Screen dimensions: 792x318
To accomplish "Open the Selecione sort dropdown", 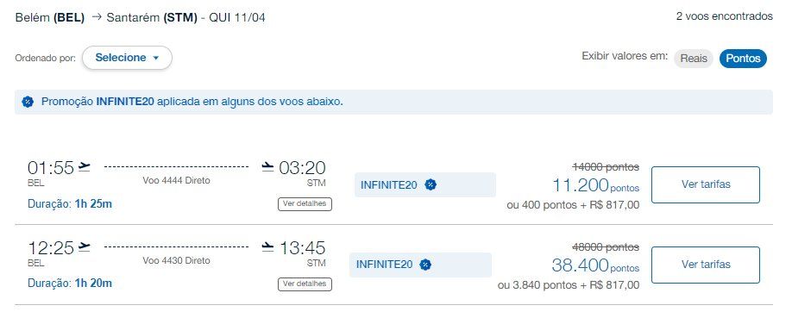I will pos(127,58).
